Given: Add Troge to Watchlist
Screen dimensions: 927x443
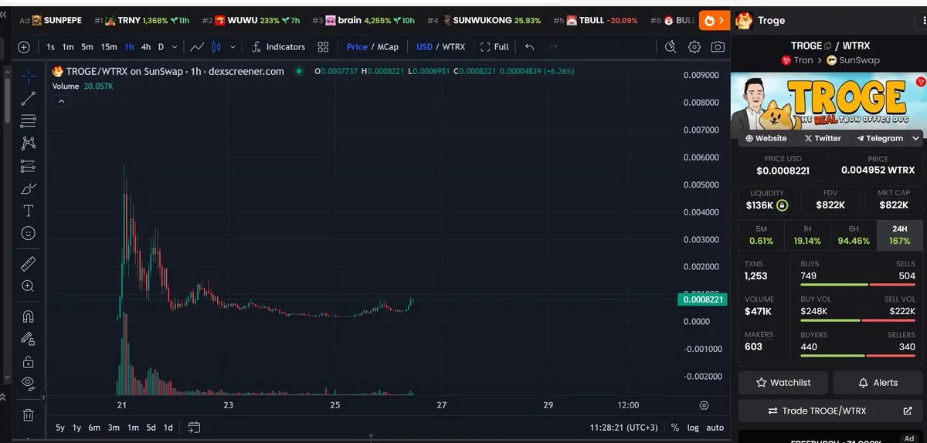Looking at the screenshot, I should coord(783,383).
